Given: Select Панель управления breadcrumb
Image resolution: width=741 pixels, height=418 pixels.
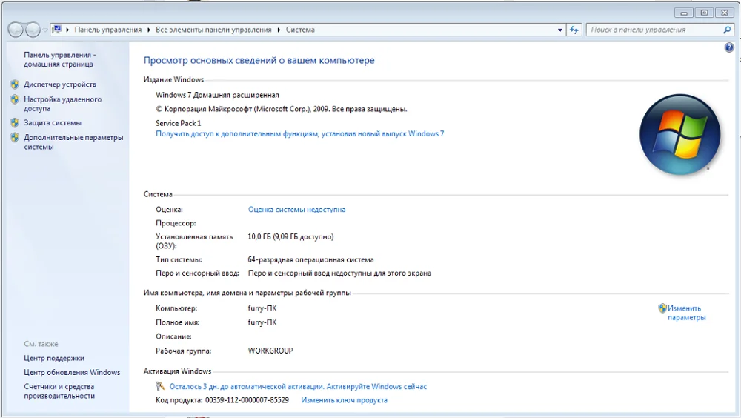Looking at the screenshot, I should [x=107, y=30].
